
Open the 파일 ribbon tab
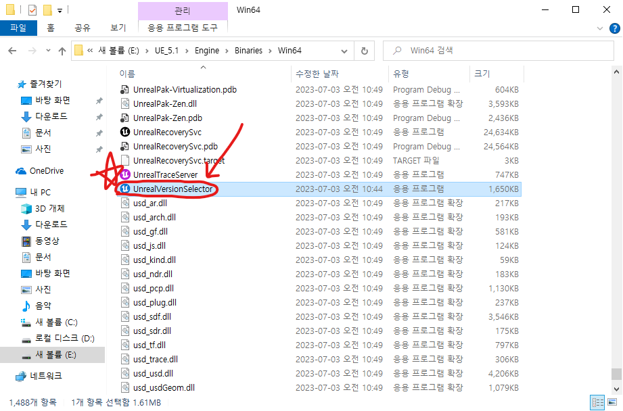pyautogui.click(x=18, y=28)
